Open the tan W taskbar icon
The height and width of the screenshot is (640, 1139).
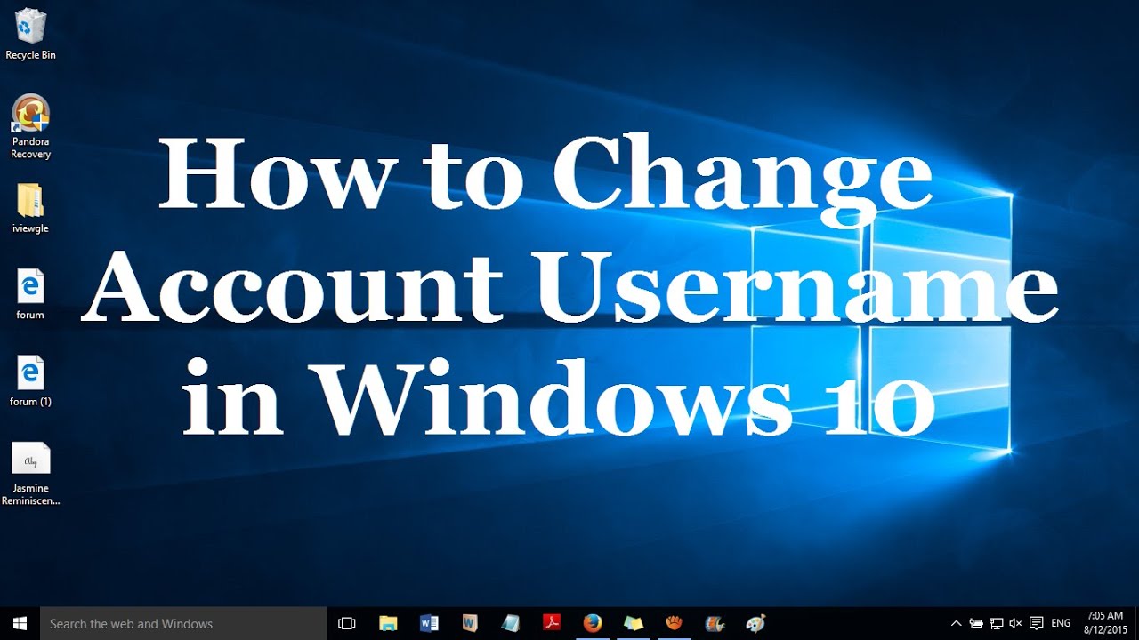point(470,623)
